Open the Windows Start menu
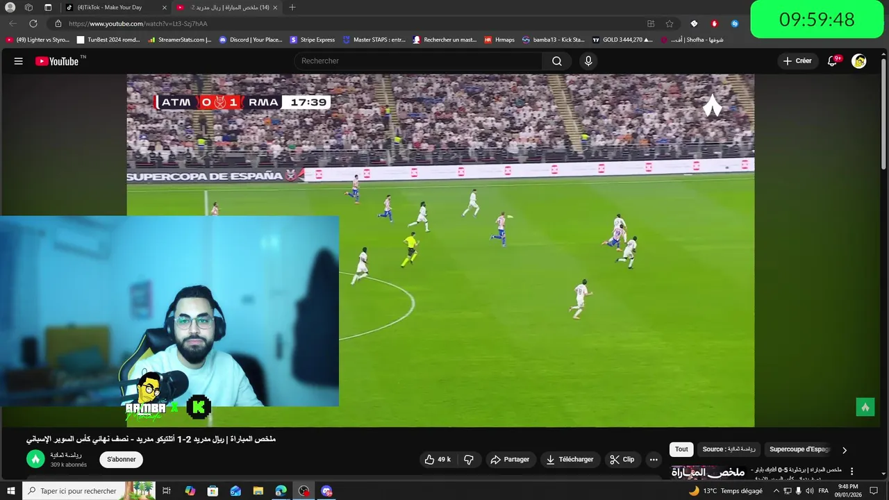This screenshot has height=500, width=889. [x=10, y=491]
